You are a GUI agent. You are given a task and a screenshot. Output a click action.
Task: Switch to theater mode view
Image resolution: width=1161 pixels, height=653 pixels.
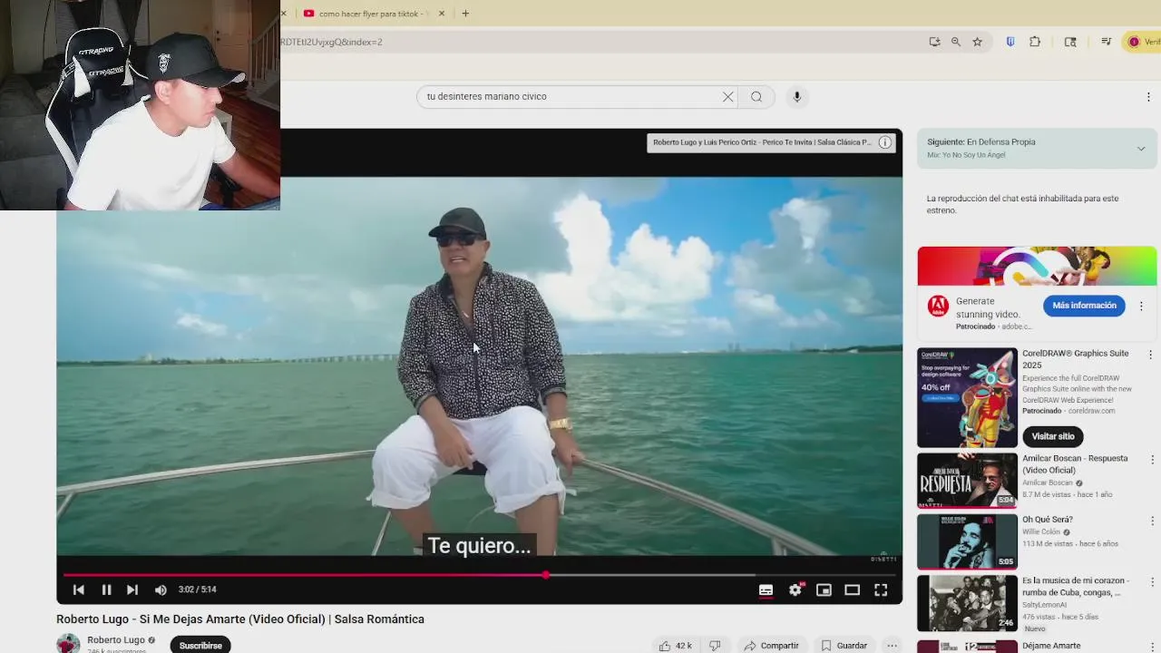pyautogui.click(x=852, y=590)
